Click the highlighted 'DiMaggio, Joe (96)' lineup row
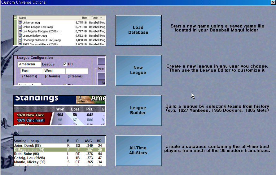The image size is (276, 175). [x=59, y=150]
